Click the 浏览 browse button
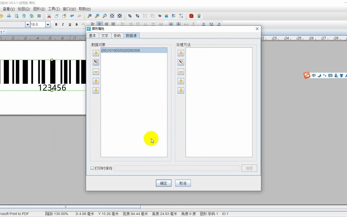 249,168
